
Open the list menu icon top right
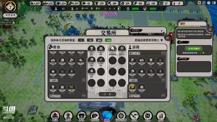pyautogui.click(x=214, y=3)
